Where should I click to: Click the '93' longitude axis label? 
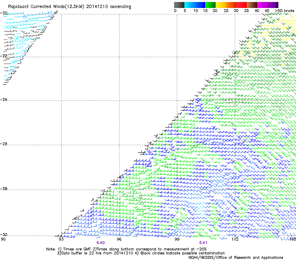point(61,239)
